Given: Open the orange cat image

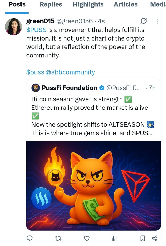Looking at the screenshot, I should (x=93, y=185).
